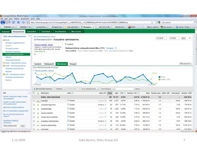Screen dimensions: 197x147
Task: Click the status icon for koduleht keyword
Action: point(38,101)
